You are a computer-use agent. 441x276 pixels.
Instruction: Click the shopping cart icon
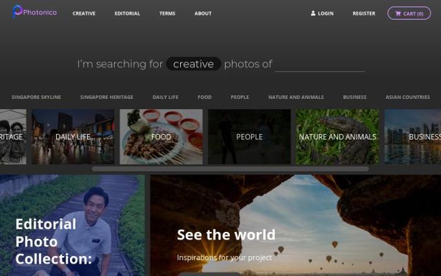[398, 13]
